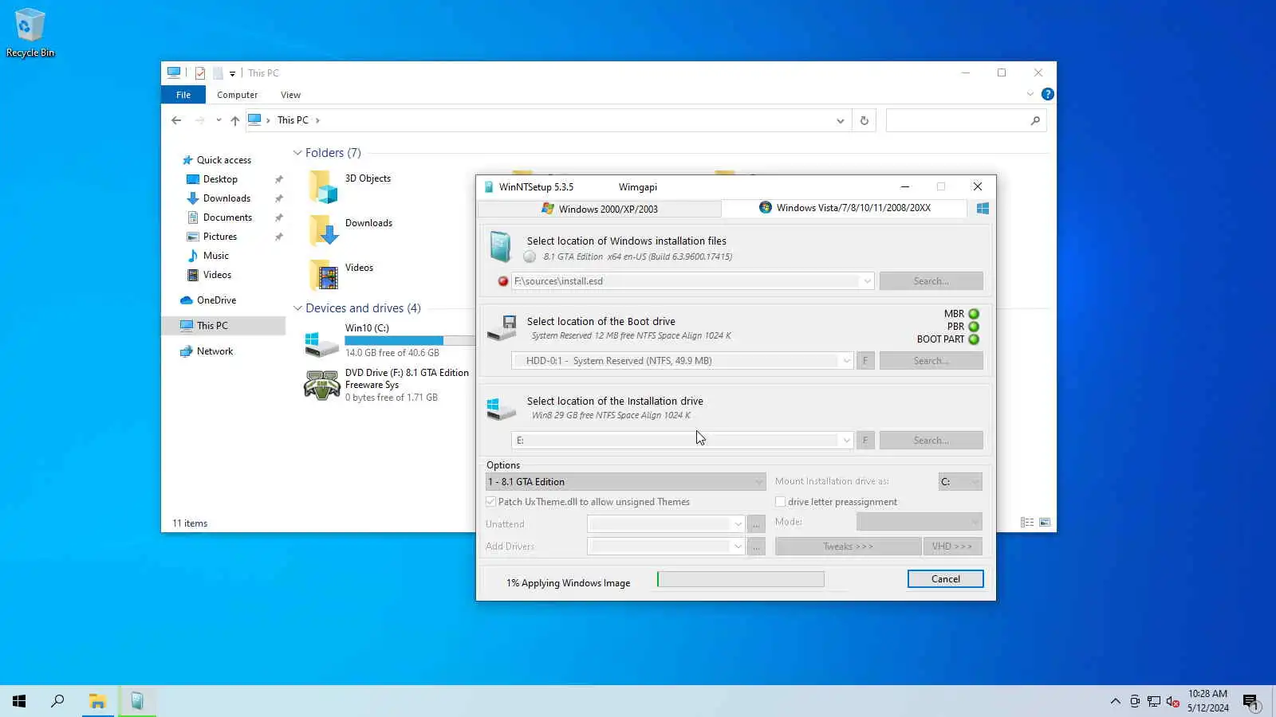The image size is (1276, 717).
Task: Open the notification center icon
Action: click(x=1250, y=701)
